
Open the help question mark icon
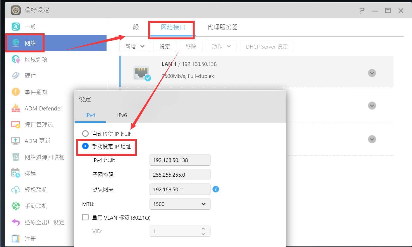pyautogui.click(x=362, y=11)
